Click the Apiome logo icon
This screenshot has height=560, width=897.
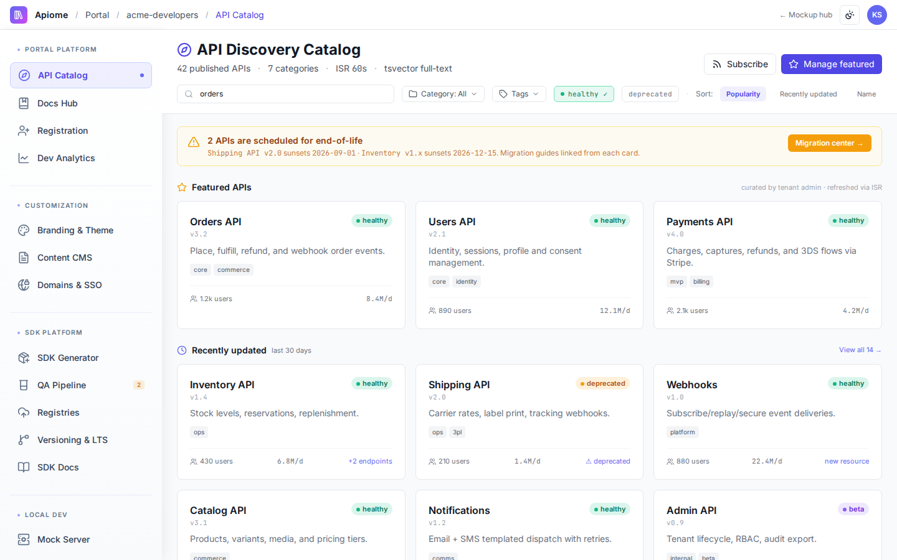pos(19,15)
